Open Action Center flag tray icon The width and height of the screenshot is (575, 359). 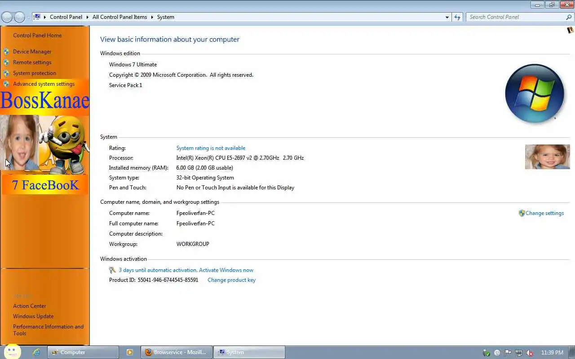[508, 353]
